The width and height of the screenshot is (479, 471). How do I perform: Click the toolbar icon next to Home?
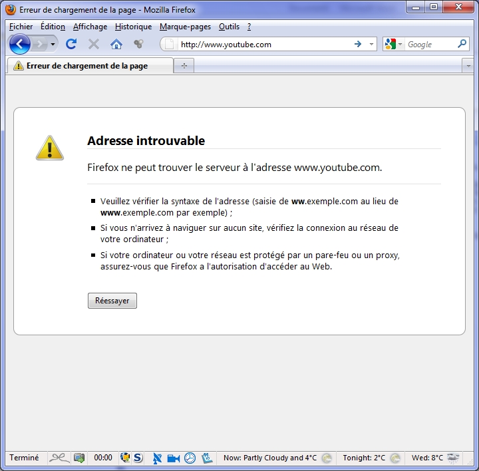[x=138, y=44]
